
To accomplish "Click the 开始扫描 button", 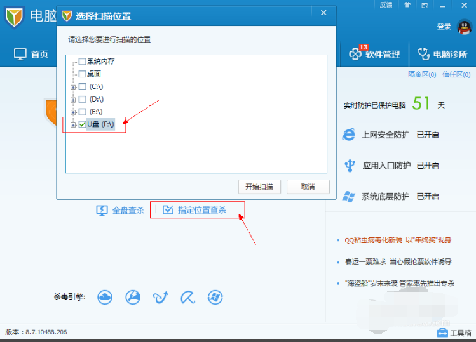I will (259, 187).
